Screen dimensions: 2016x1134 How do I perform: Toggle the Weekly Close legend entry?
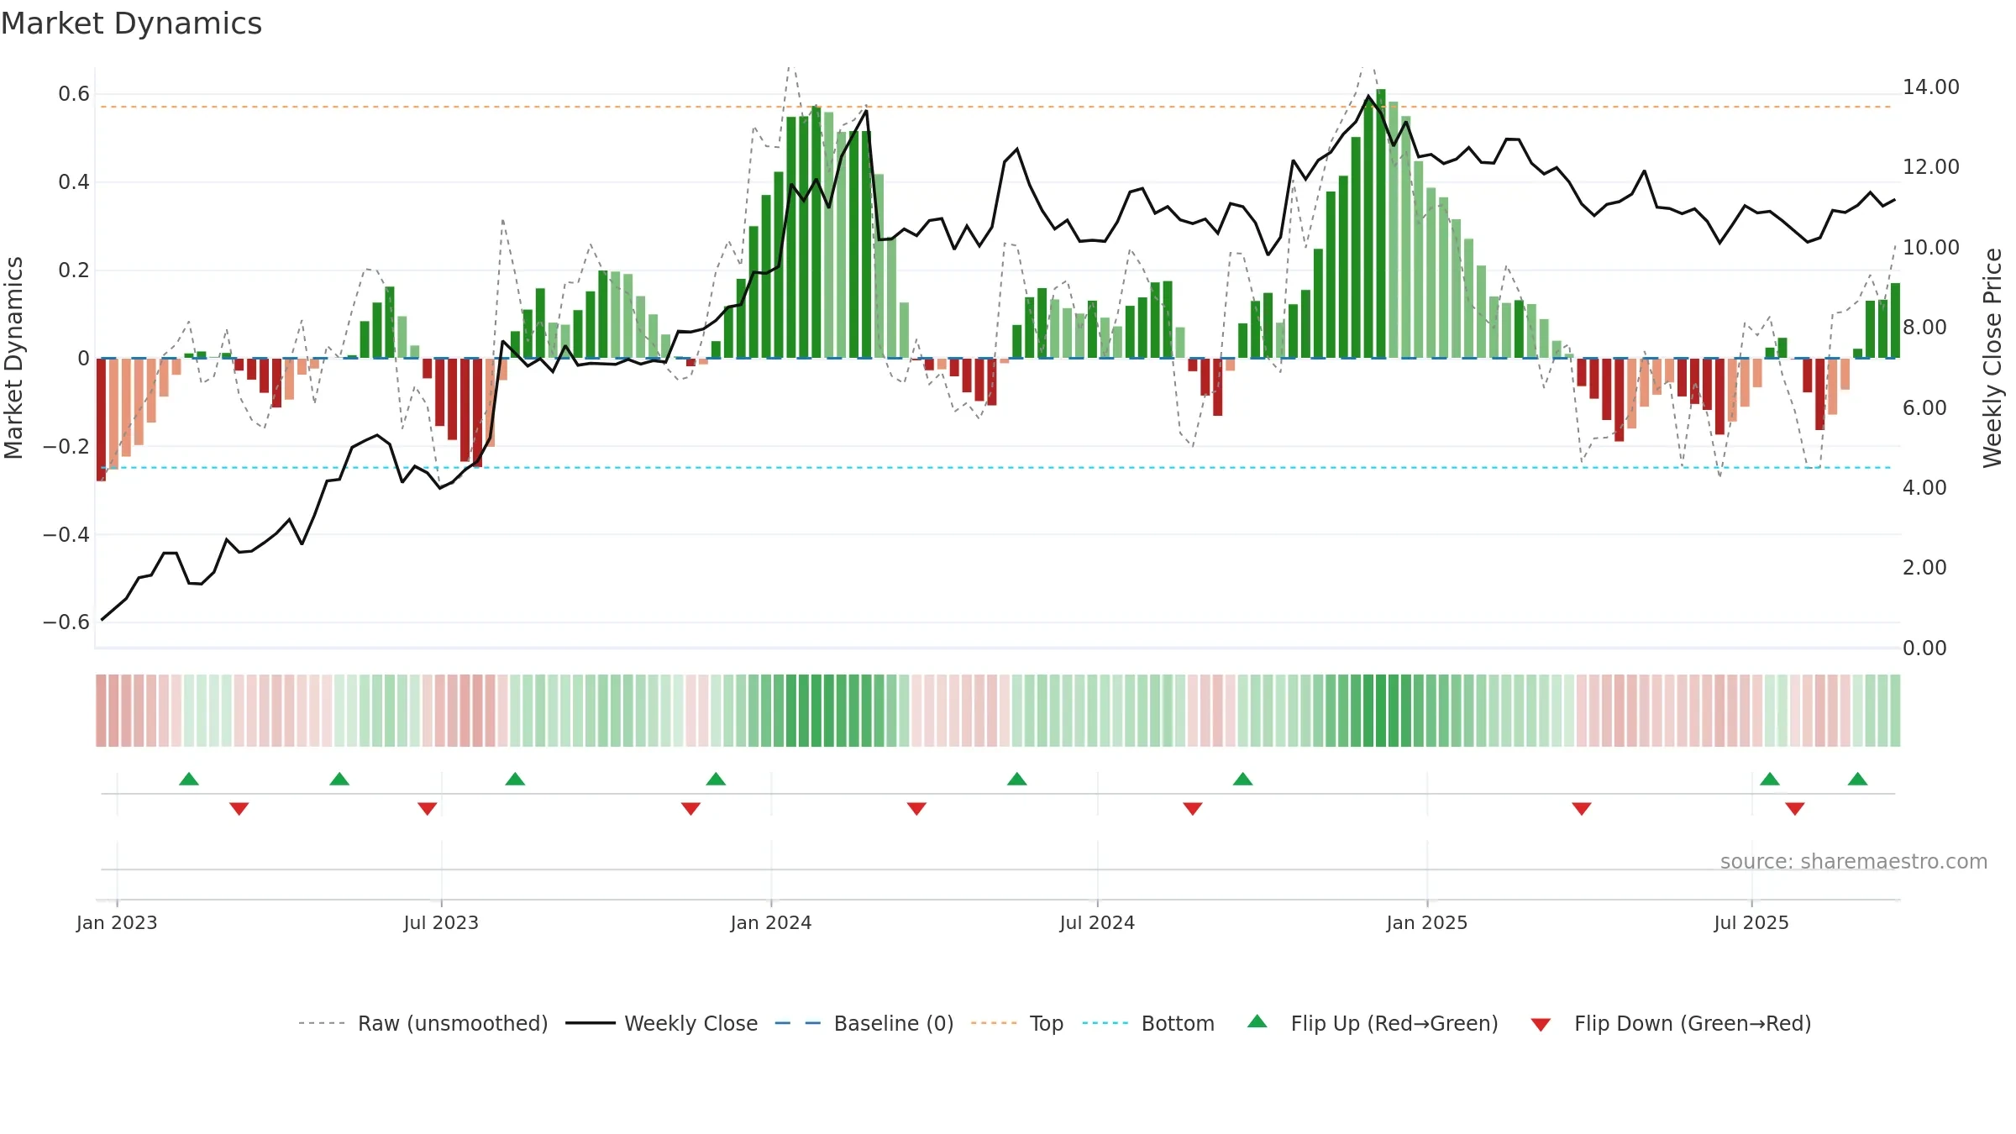pyautogui.click(x=662, y=1023)
